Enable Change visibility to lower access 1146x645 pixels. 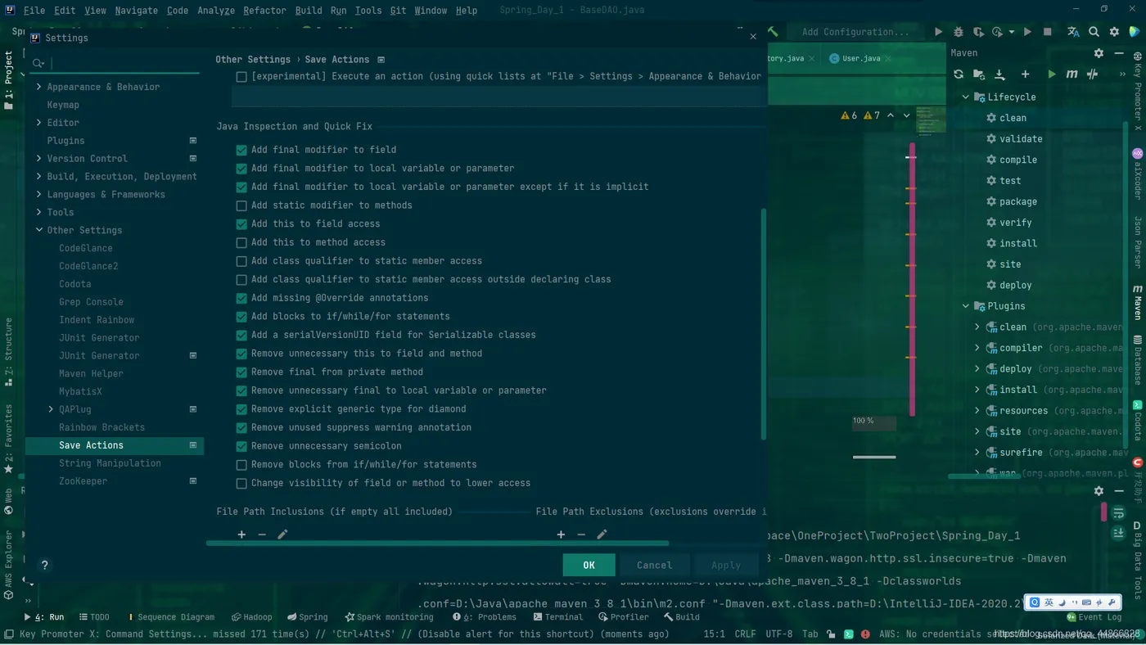[x=241, y=483]
